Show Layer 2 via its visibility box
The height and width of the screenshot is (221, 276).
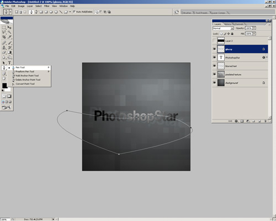(x=214, y=41)
